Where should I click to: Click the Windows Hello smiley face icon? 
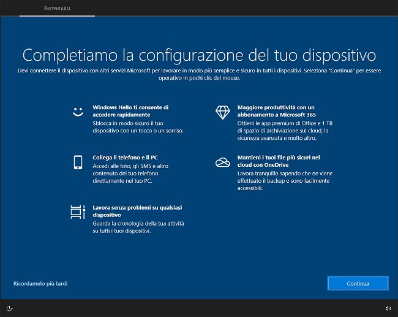coord(78,112)
